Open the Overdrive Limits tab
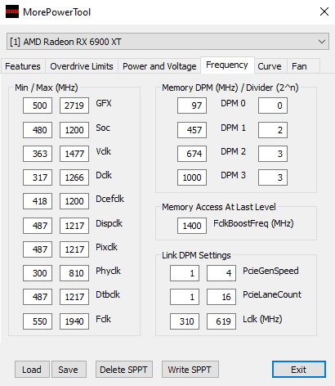335x386 pixels. pos(82,66)
